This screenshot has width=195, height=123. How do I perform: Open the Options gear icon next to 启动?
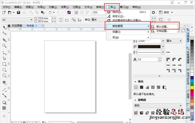pyautogui.click(x=154, y=12)
